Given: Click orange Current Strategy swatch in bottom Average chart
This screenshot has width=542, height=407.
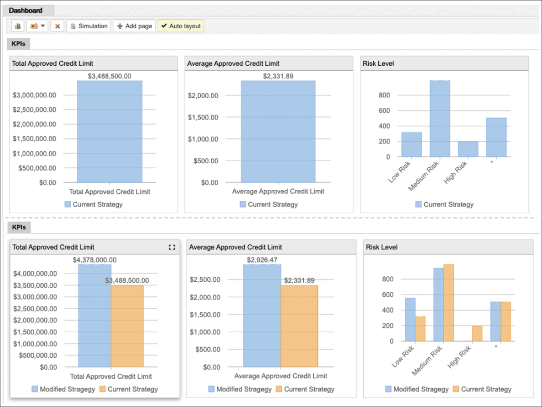Looking at the screenshot, I should 279,389.
